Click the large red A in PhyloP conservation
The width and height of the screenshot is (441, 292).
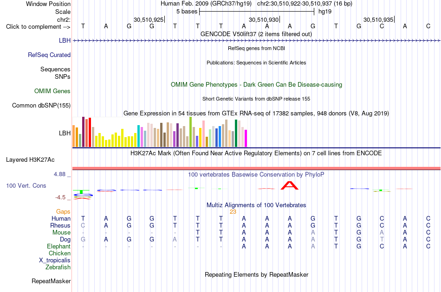point(290,185)
